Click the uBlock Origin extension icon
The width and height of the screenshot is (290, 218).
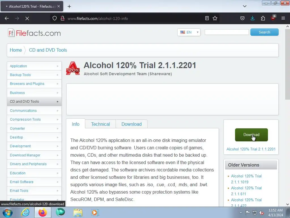273,18
